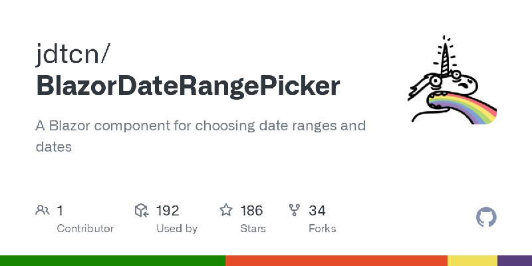The height and width of the screenshot is (266, 532).
Task: Click the 186 stars count
Action: 251,211
